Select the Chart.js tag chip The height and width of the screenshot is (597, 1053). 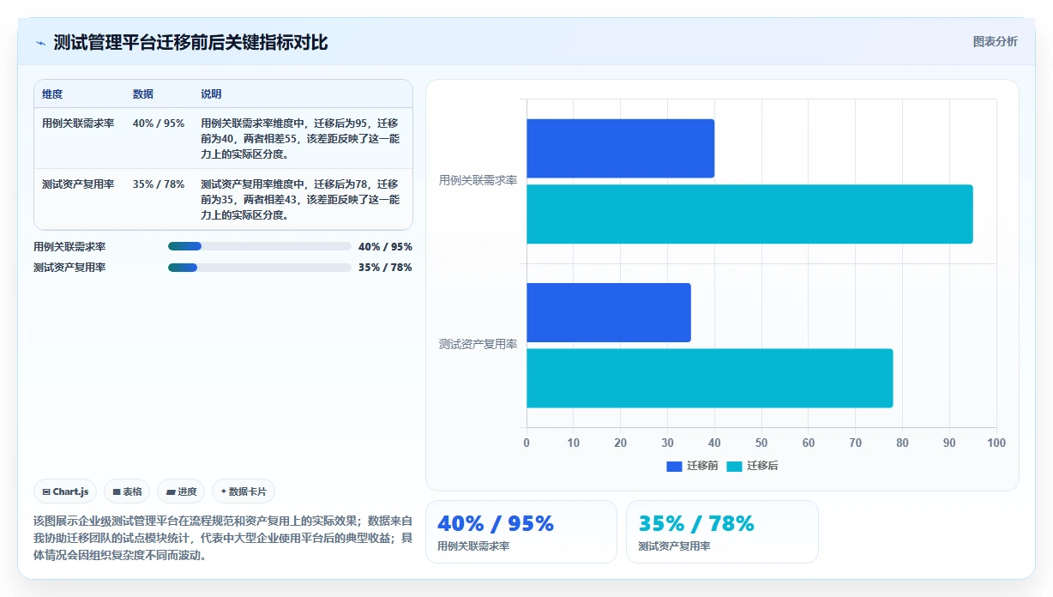tap(66, 491)
